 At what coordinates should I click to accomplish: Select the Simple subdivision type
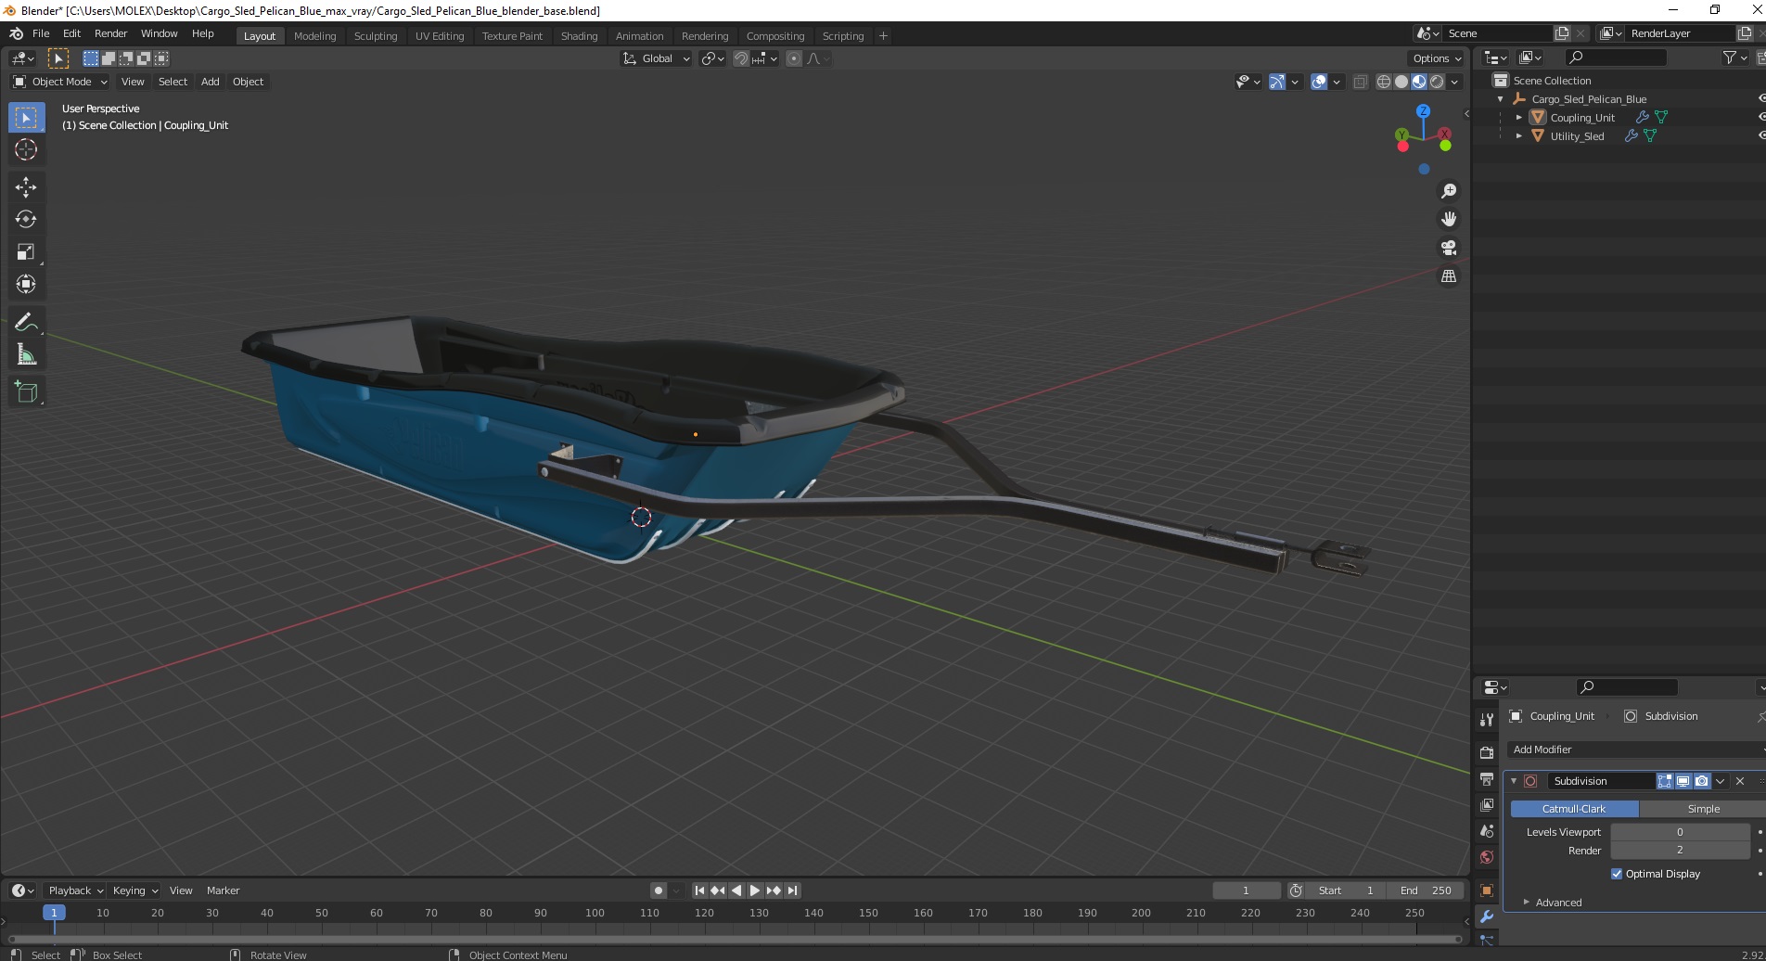(x=1703, y=809)
